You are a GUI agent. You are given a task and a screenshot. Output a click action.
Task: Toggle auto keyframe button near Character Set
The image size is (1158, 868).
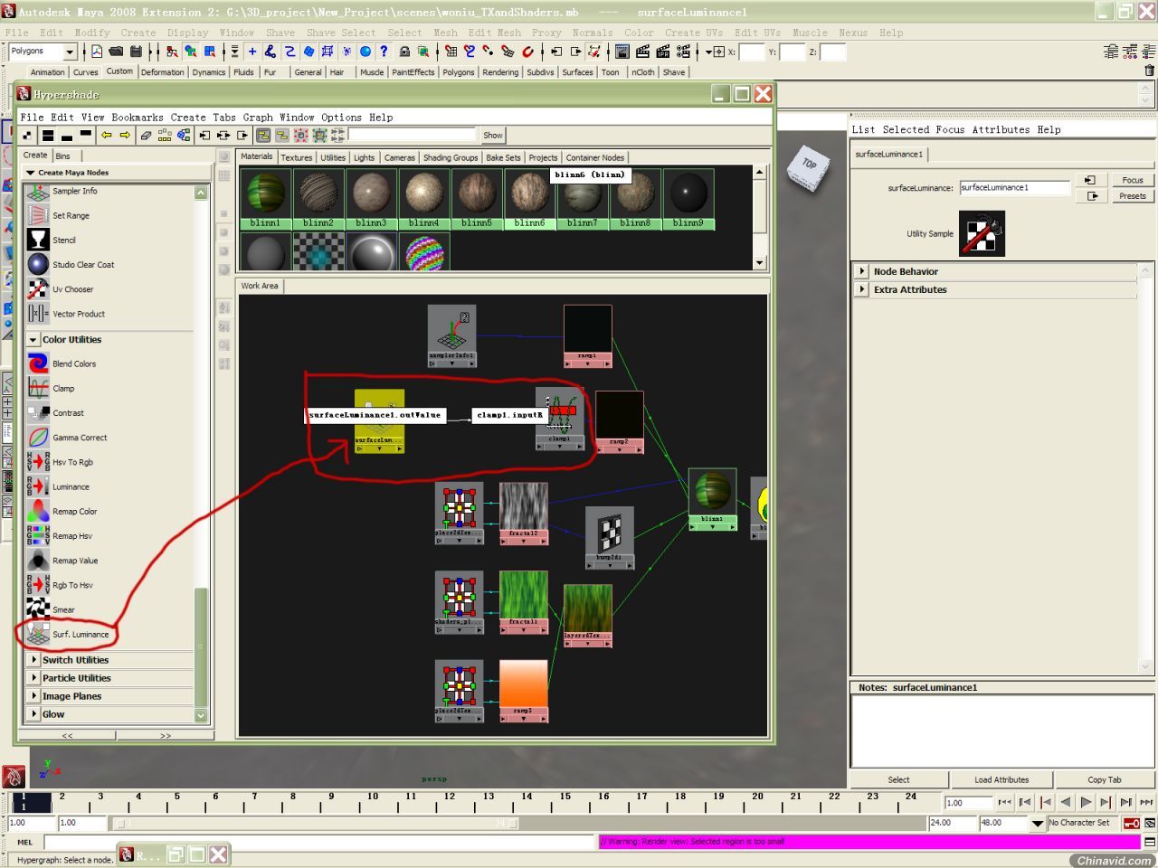point(1131,823)
